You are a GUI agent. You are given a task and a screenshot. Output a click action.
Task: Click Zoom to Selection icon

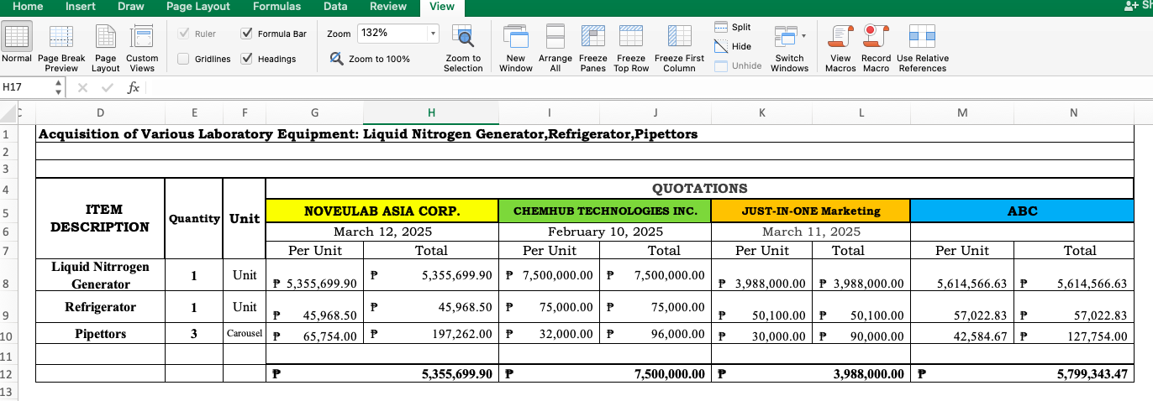(x=462, y=37)
